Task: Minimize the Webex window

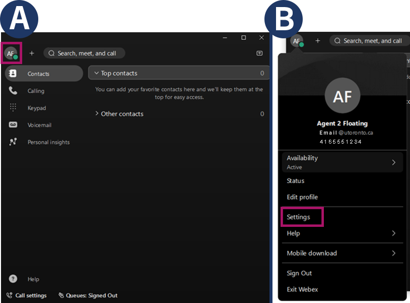Action: point(225,38)
